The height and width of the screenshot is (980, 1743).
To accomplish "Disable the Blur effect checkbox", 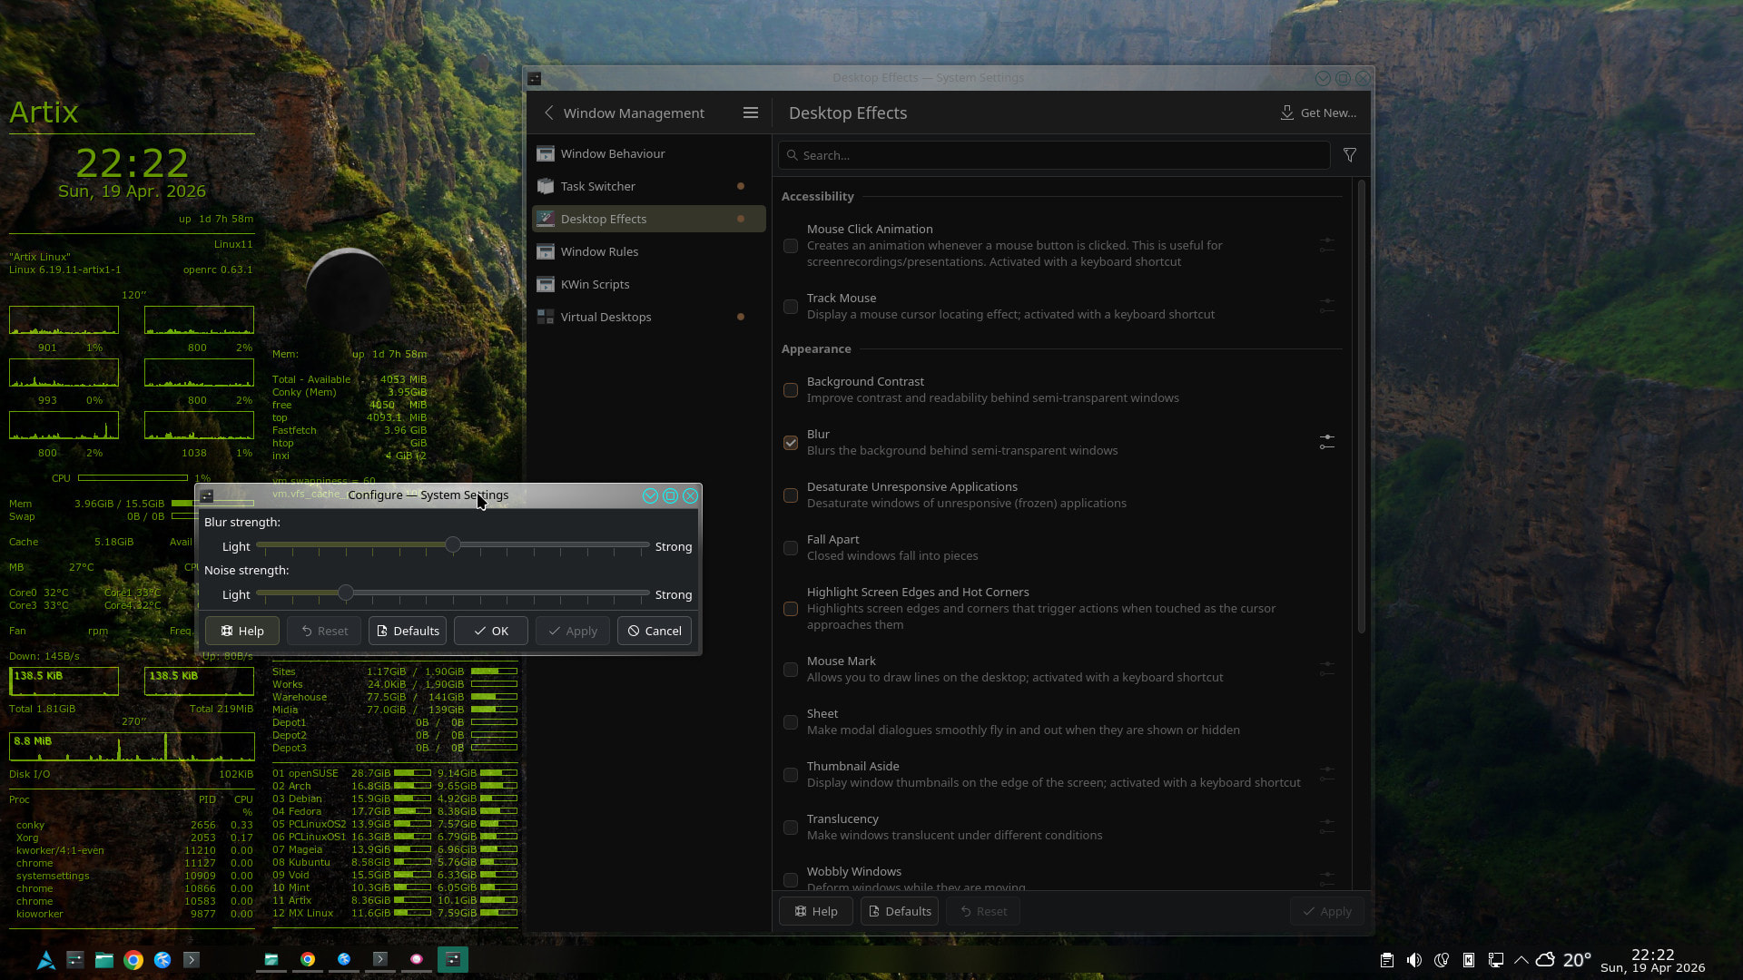I will [791, 443].
